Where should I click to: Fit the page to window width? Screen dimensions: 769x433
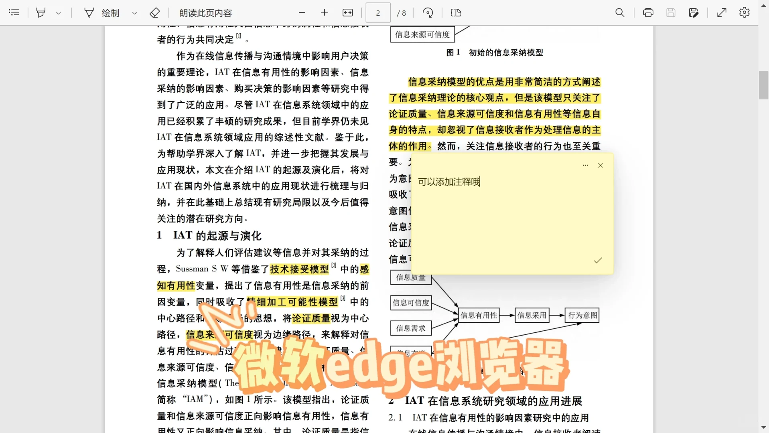coord(347,12)
